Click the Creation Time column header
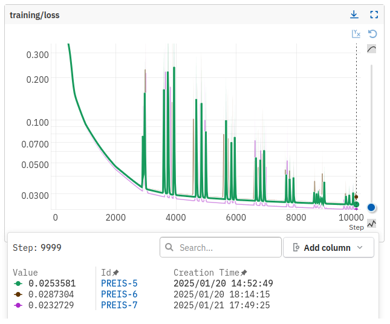The image size is (390, 324). [206, 273]
